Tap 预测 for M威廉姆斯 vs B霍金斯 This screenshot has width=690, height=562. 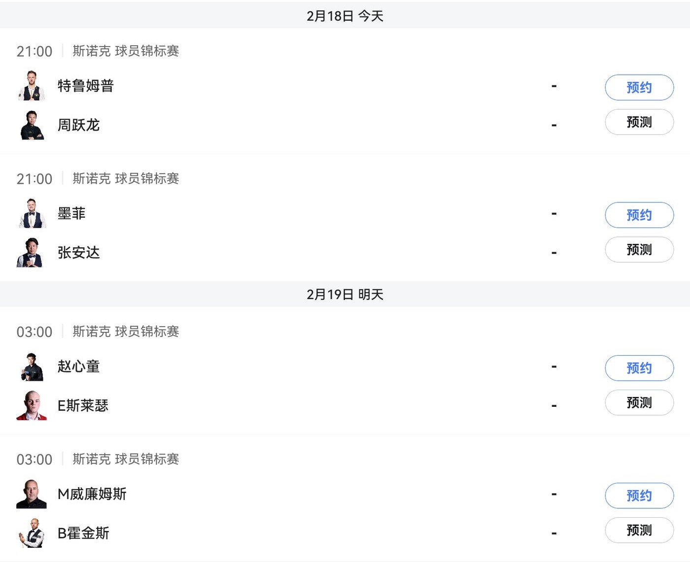tap(639, 530)
